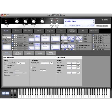Screen dimensions: 112x112
Task: Open the Filter2 EG graph
Action: pos(45,47)
